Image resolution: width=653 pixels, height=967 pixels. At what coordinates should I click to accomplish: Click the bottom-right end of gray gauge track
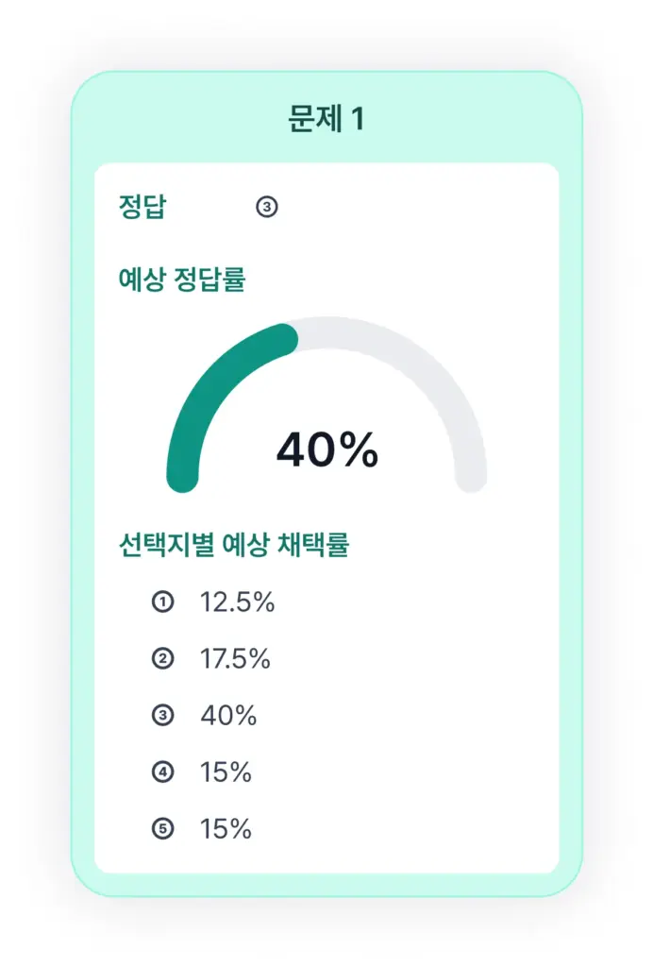tap(471, 477)
